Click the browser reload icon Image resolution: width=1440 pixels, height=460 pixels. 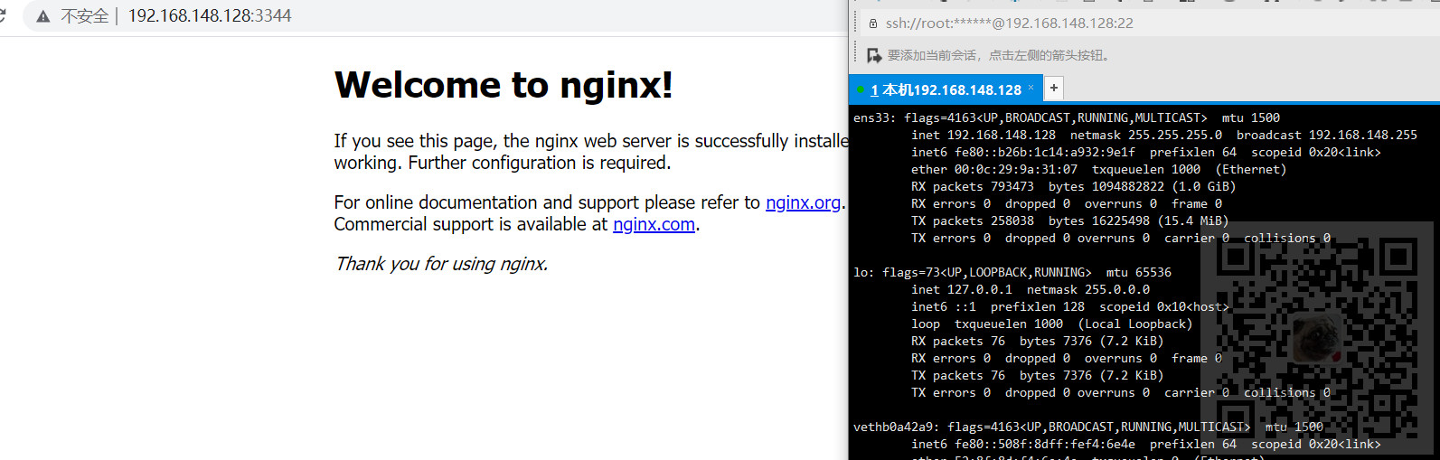point(2,15)
